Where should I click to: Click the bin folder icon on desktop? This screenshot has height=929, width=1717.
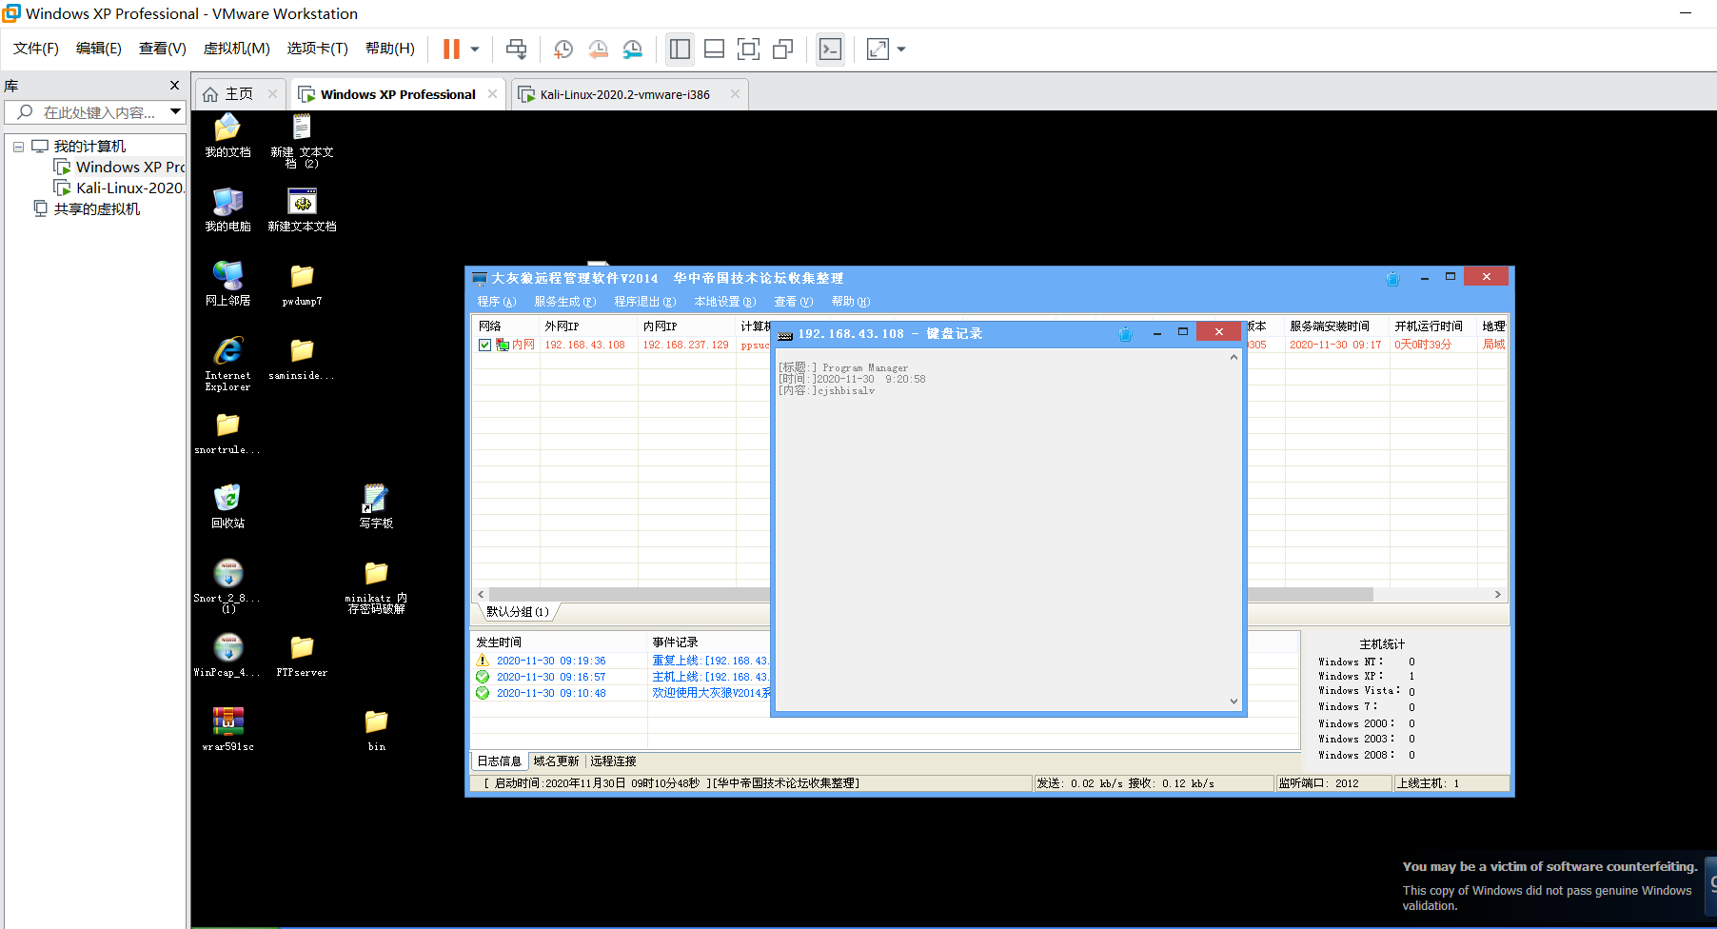coord(377,730)
